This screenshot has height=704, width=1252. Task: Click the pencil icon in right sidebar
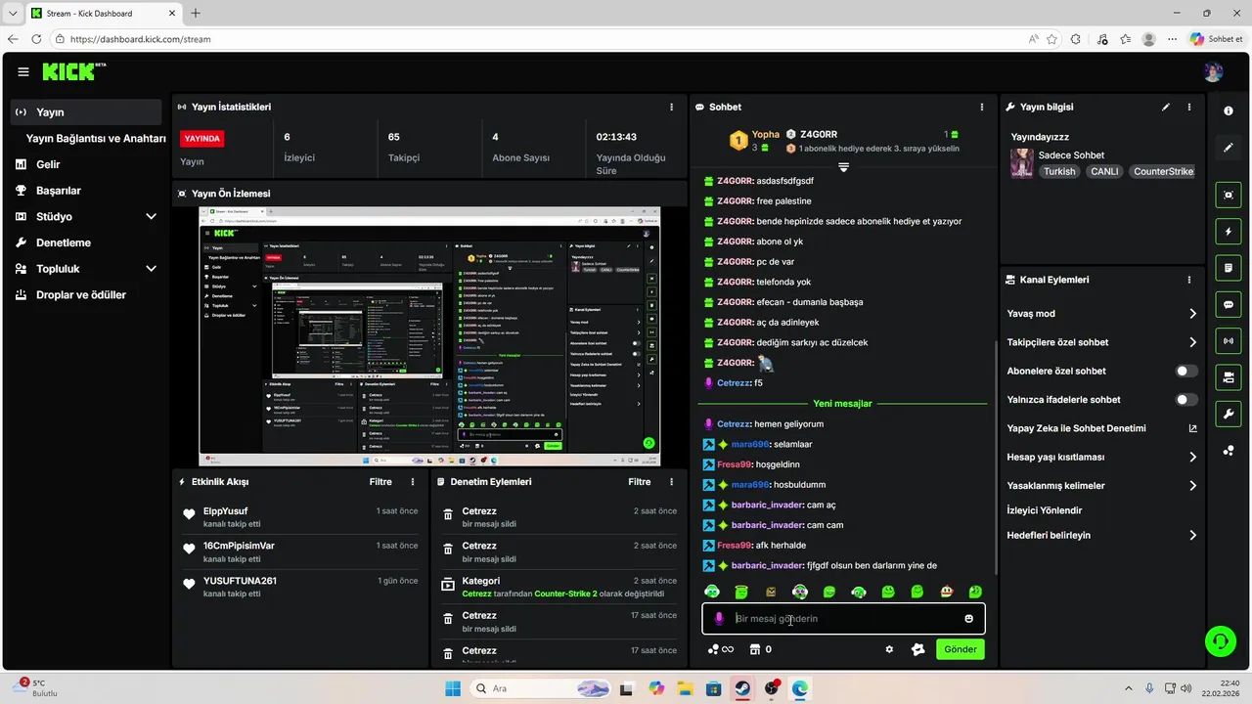[x=1229, y=148]
